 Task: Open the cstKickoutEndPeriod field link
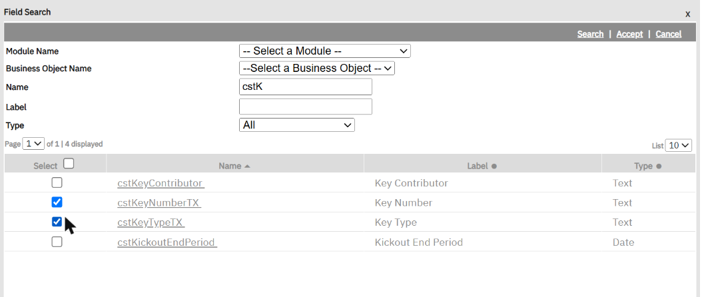tap(167, 242)
